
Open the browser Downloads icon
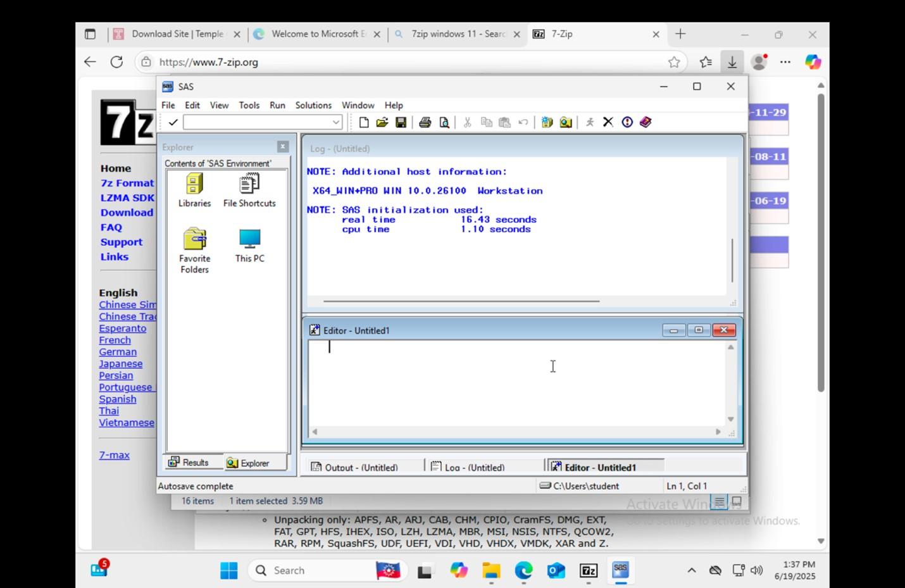point(732,62)
